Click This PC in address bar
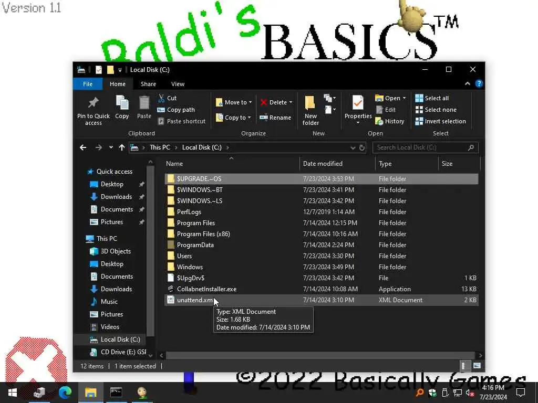538x403 pixels. (160, 147)
